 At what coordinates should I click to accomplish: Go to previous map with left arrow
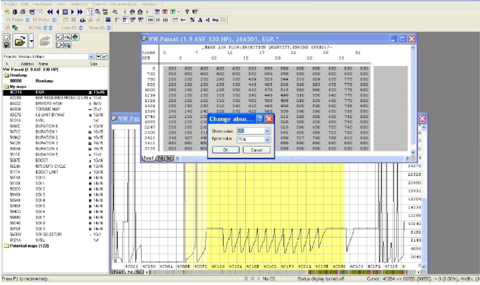coord(58,12)
